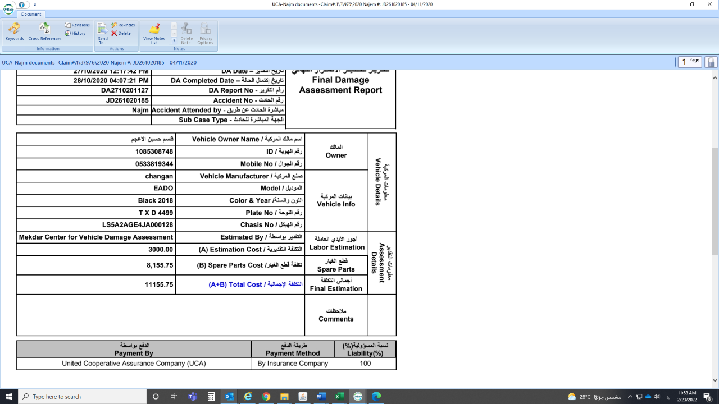Select the Document ribbon tab
The width and height of the screenshot is (719, 404).
(x=31, y=14)
